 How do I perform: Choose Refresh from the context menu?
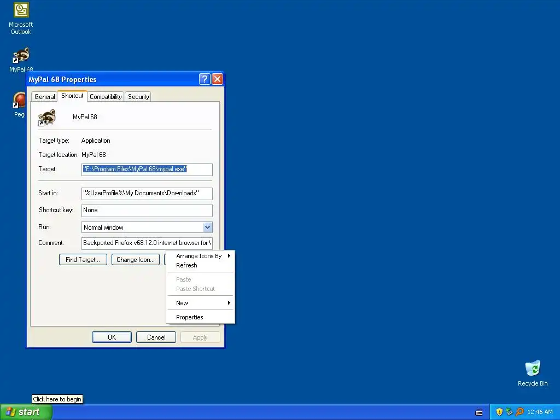click(200, 265)
